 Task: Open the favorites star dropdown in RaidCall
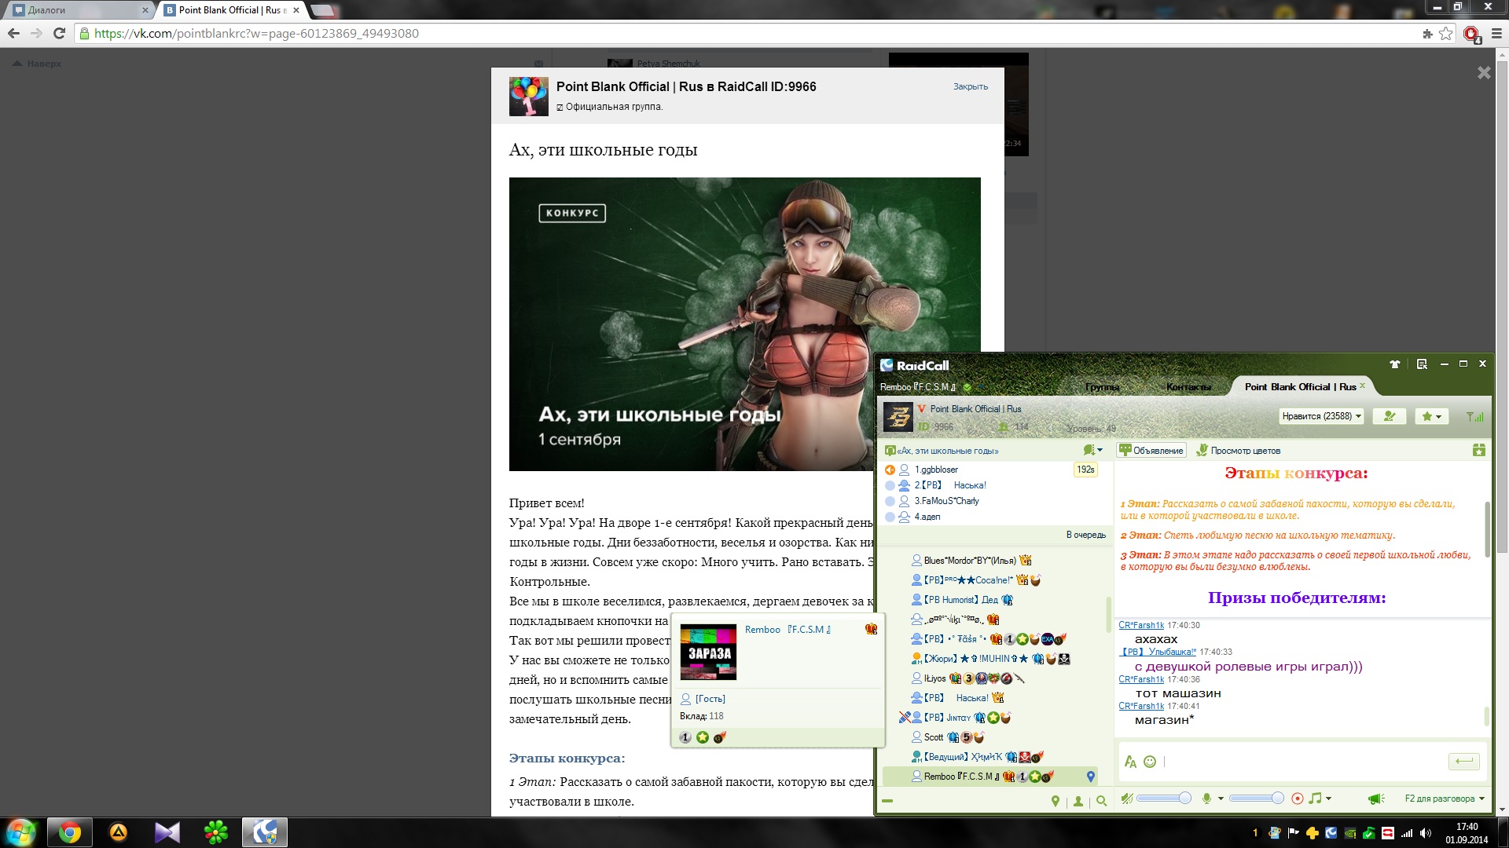[1432, 416]
